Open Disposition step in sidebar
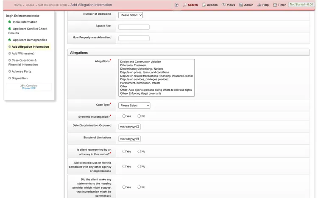318x198 pixels. (20, 78)
